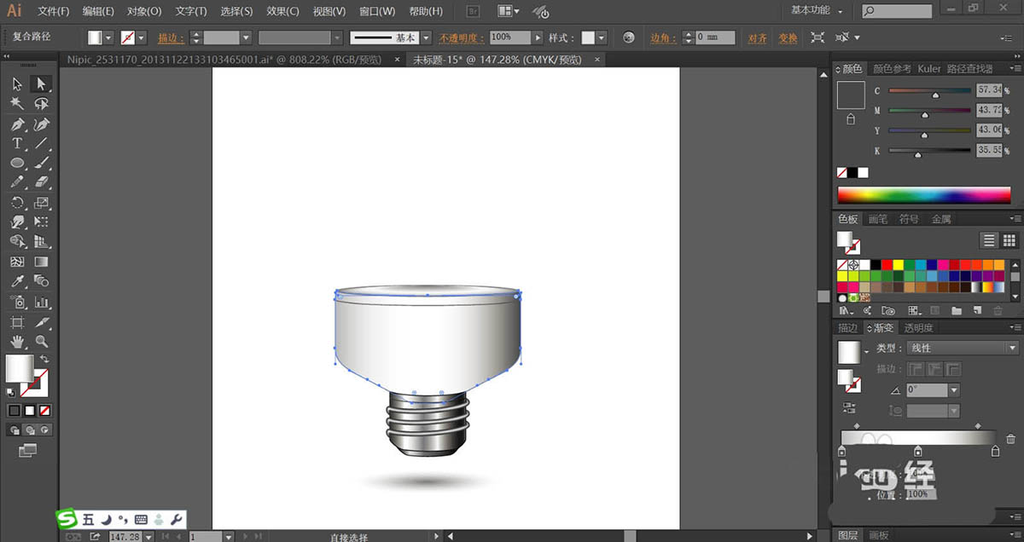
Task: Select the Direct Selection tool
Action: (41, 84)
